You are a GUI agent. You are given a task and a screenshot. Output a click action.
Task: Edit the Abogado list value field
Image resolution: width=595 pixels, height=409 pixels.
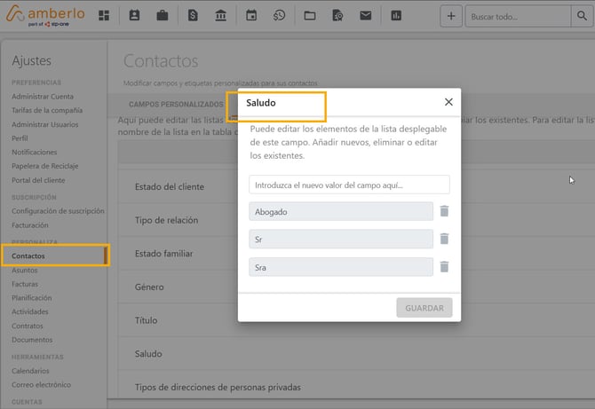click(x=341, y=211)
